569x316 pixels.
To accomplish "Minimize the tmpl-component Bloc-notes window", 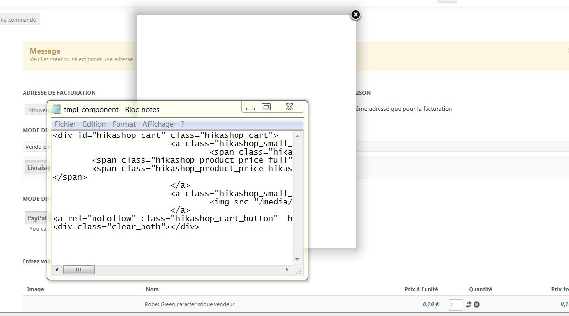I will [250, 107].
